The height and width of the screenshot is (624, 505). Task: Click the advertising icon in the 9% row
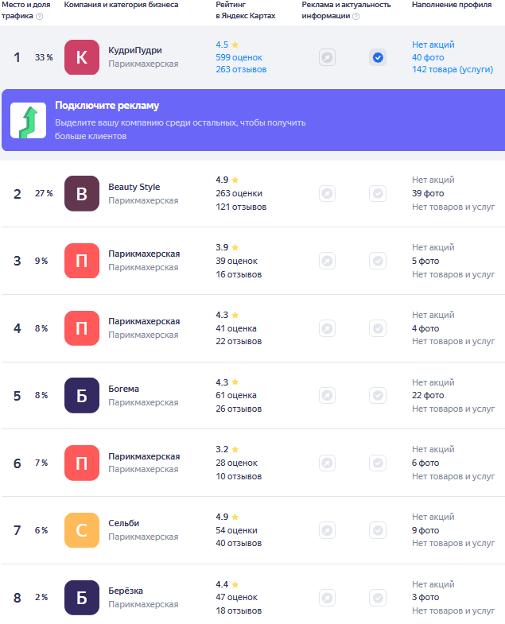point(327,261)
